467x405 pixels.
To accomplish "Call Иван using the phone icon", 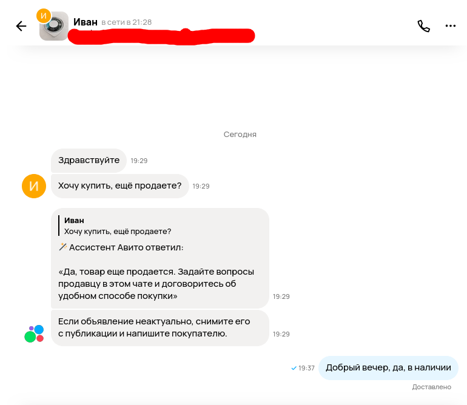I will click(423, 26).
